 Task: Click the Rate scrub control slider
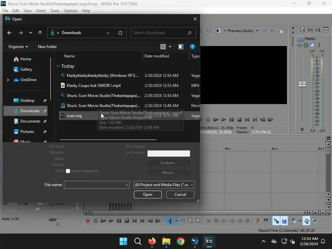click(x=53, y=219)
